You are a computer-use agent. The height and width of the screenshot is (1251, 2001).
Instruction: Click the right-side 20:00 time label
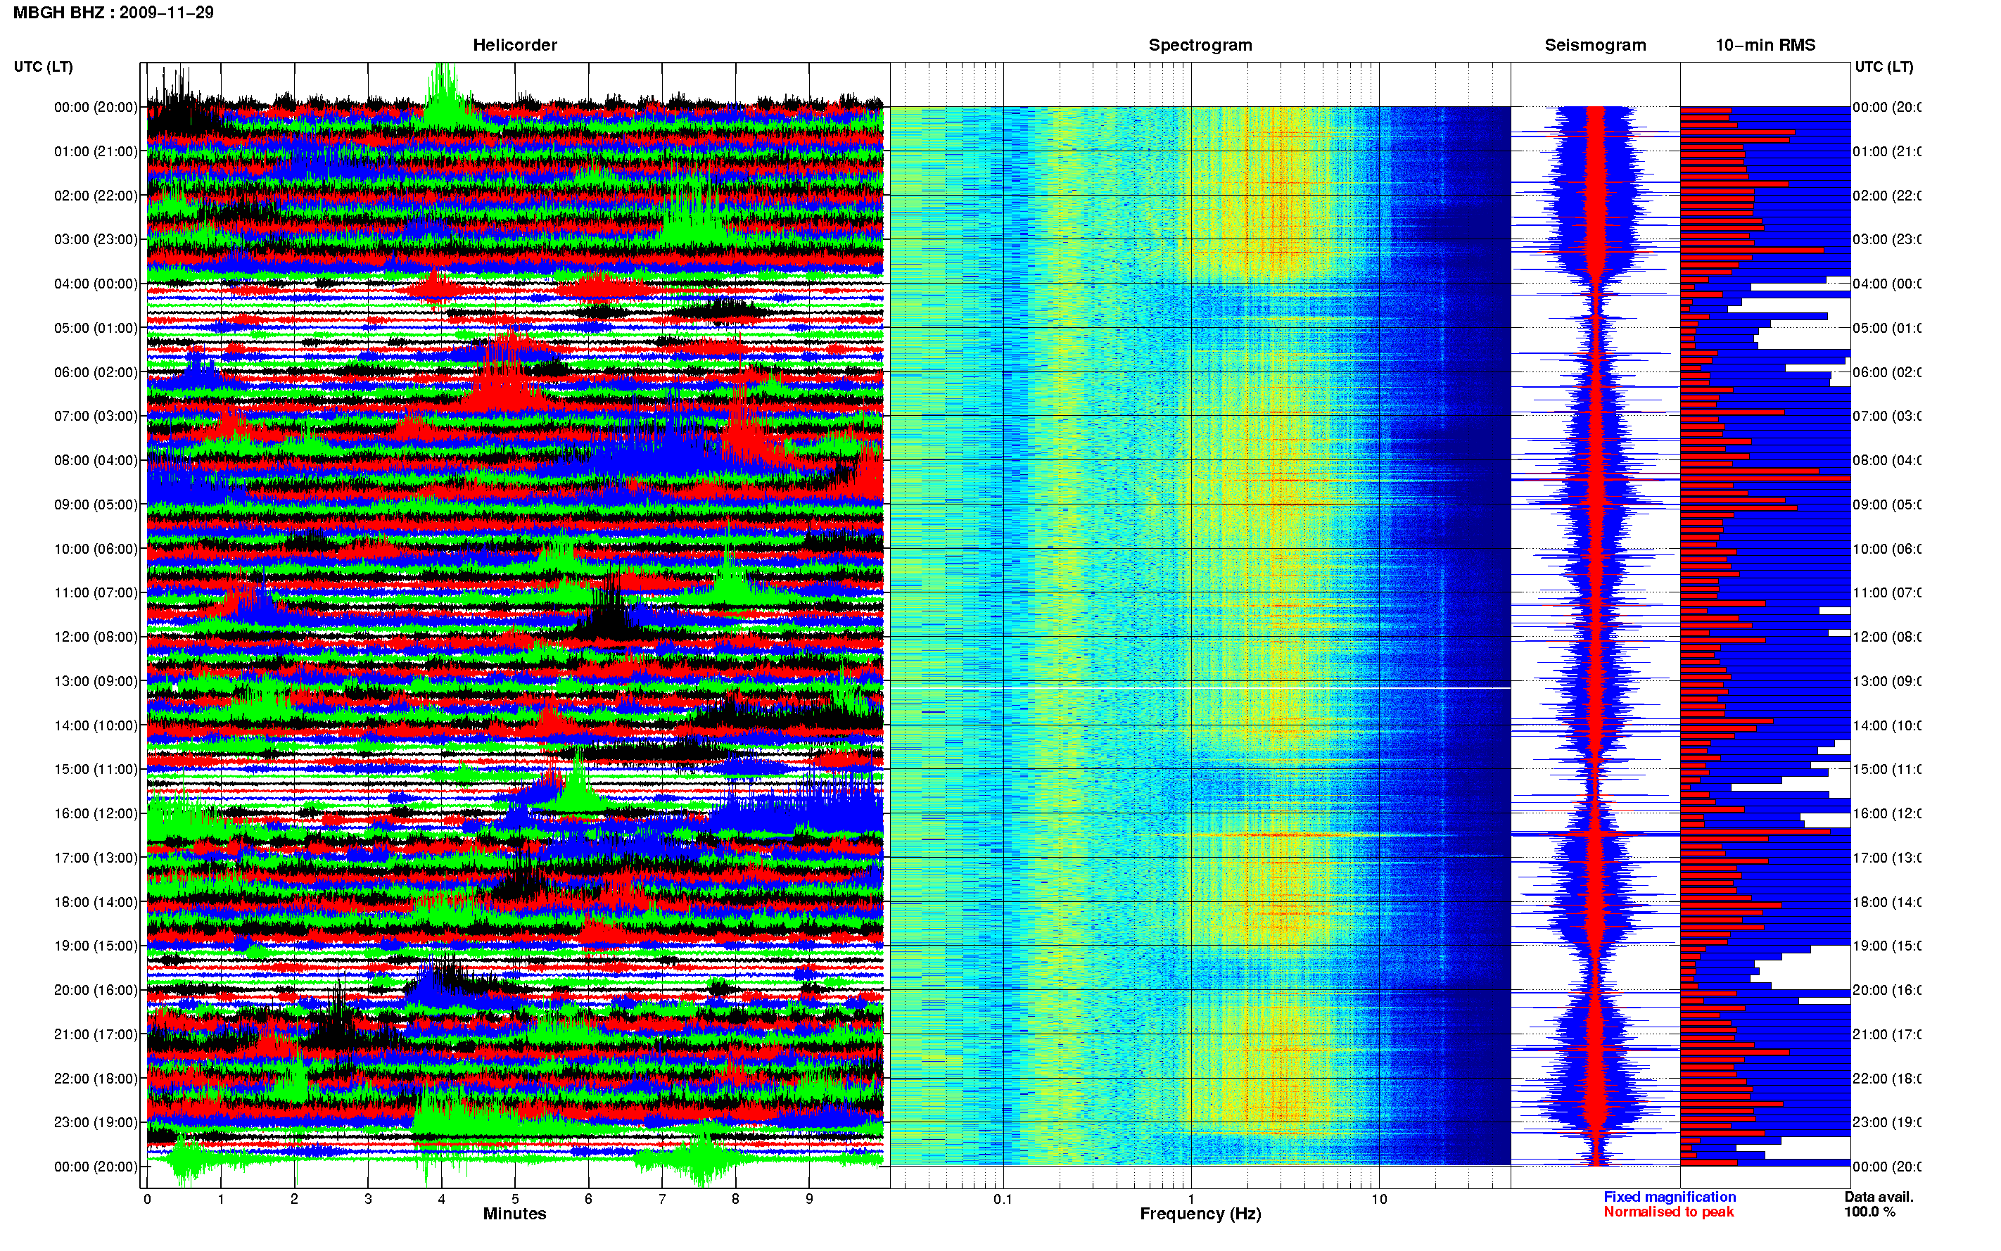pos(1887,989)
